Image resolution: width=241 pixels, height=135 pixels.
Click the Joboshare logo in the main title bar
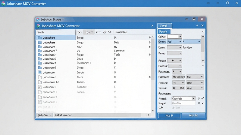tap(3, 4)
